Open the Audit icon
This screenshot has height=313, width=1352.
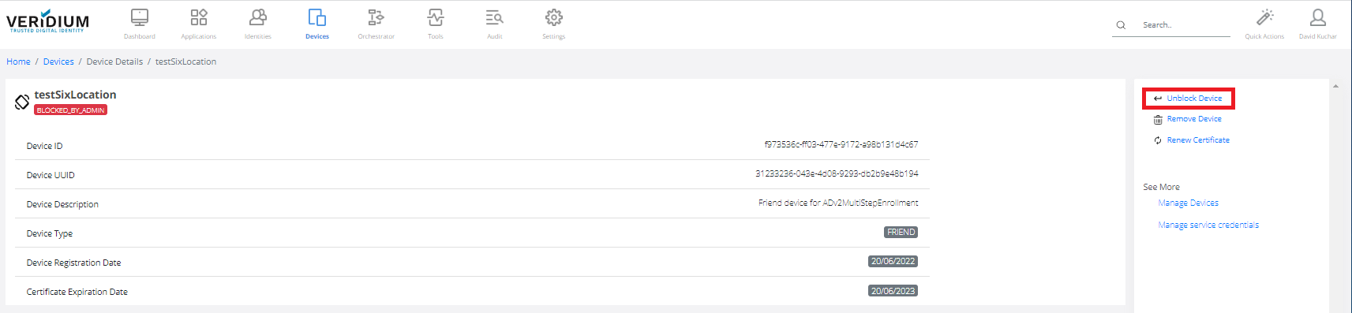495,17
